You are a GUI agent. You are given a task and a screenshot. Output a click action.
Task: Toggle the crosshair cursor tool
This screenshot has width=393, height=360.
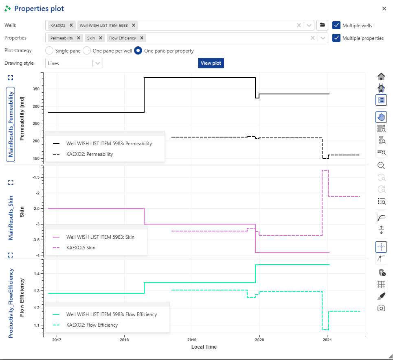point(381,247)
